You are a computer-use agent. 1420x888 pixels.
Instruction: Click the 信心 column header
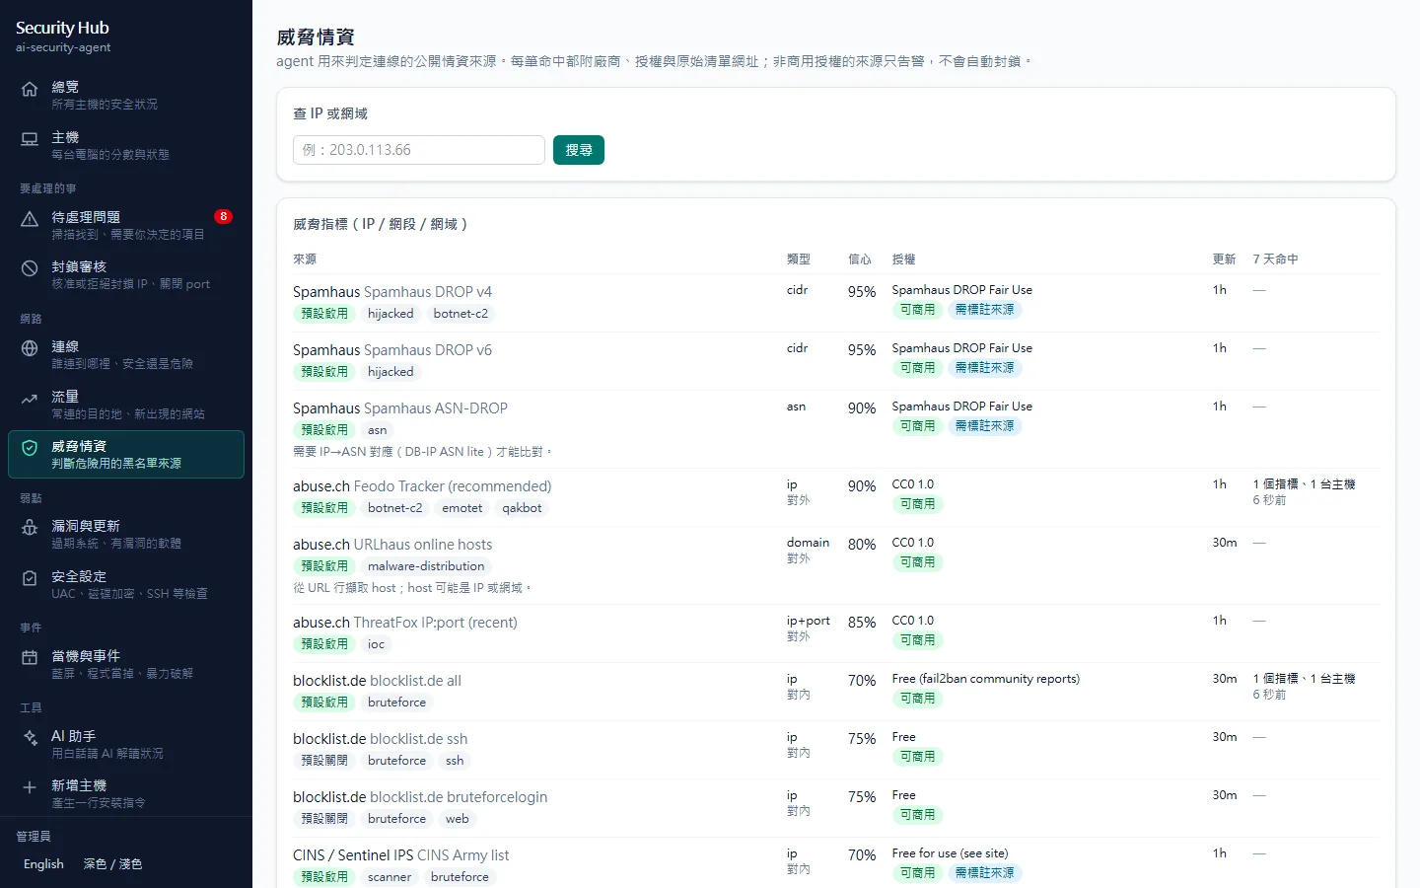point(860,259)
